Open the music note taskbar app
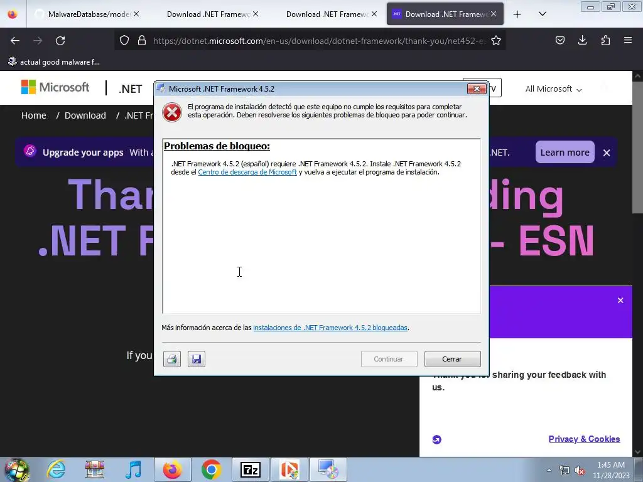 pos(133,469)
